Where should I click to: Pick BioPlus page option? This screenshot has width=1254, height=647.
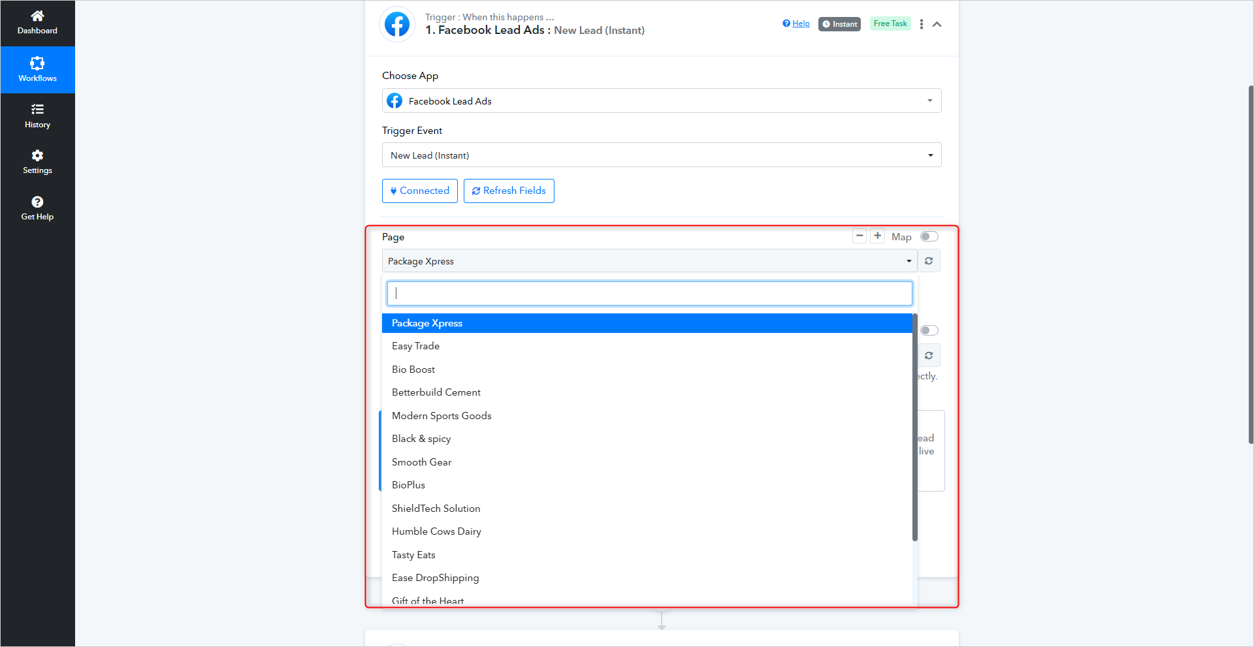pyautogui.click(x=647, y=485)
